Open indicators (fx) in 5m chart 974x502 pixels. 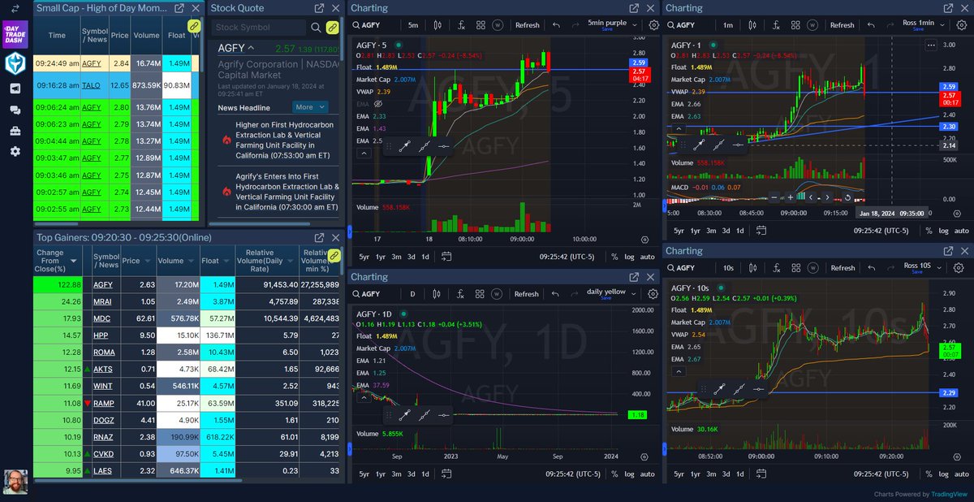click(461, 25)
